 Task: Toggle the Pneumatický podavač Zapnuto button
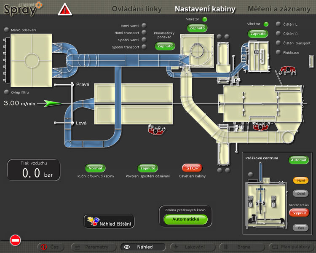(165, 46)
